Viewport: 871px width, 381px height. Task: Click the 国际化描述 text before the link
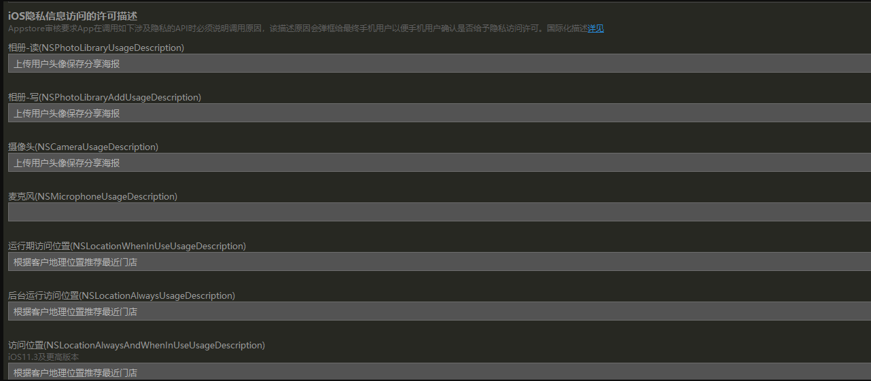[x=567, y=29]
